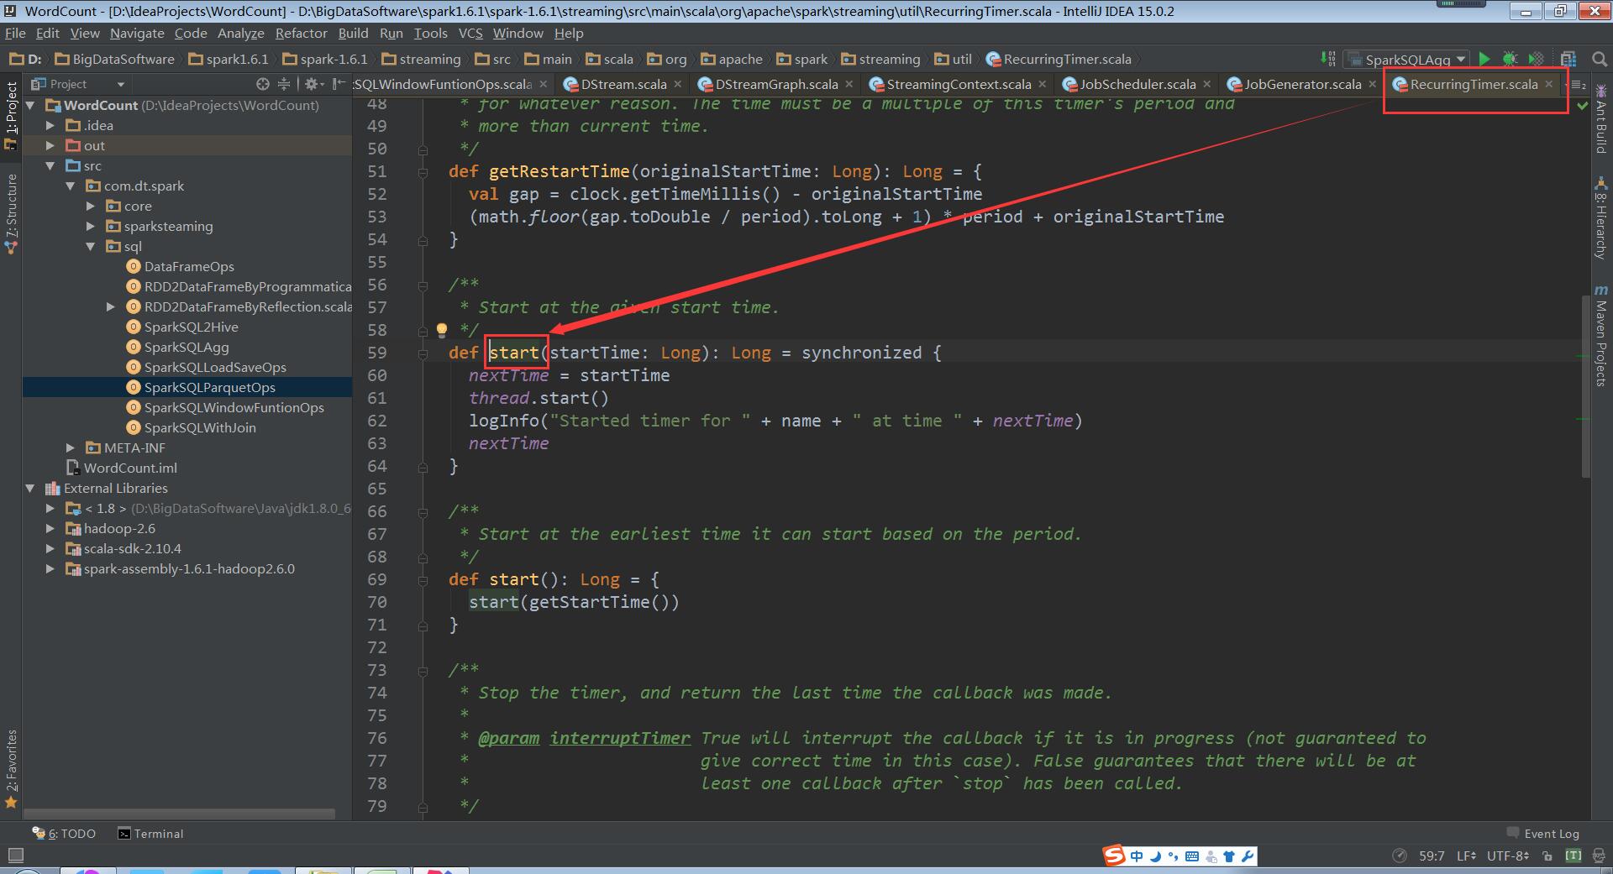Open Project Structure icon in toolbar
Image resolution: width=1613 pixels, height=874 pixels.
(x=1568, y=59)
